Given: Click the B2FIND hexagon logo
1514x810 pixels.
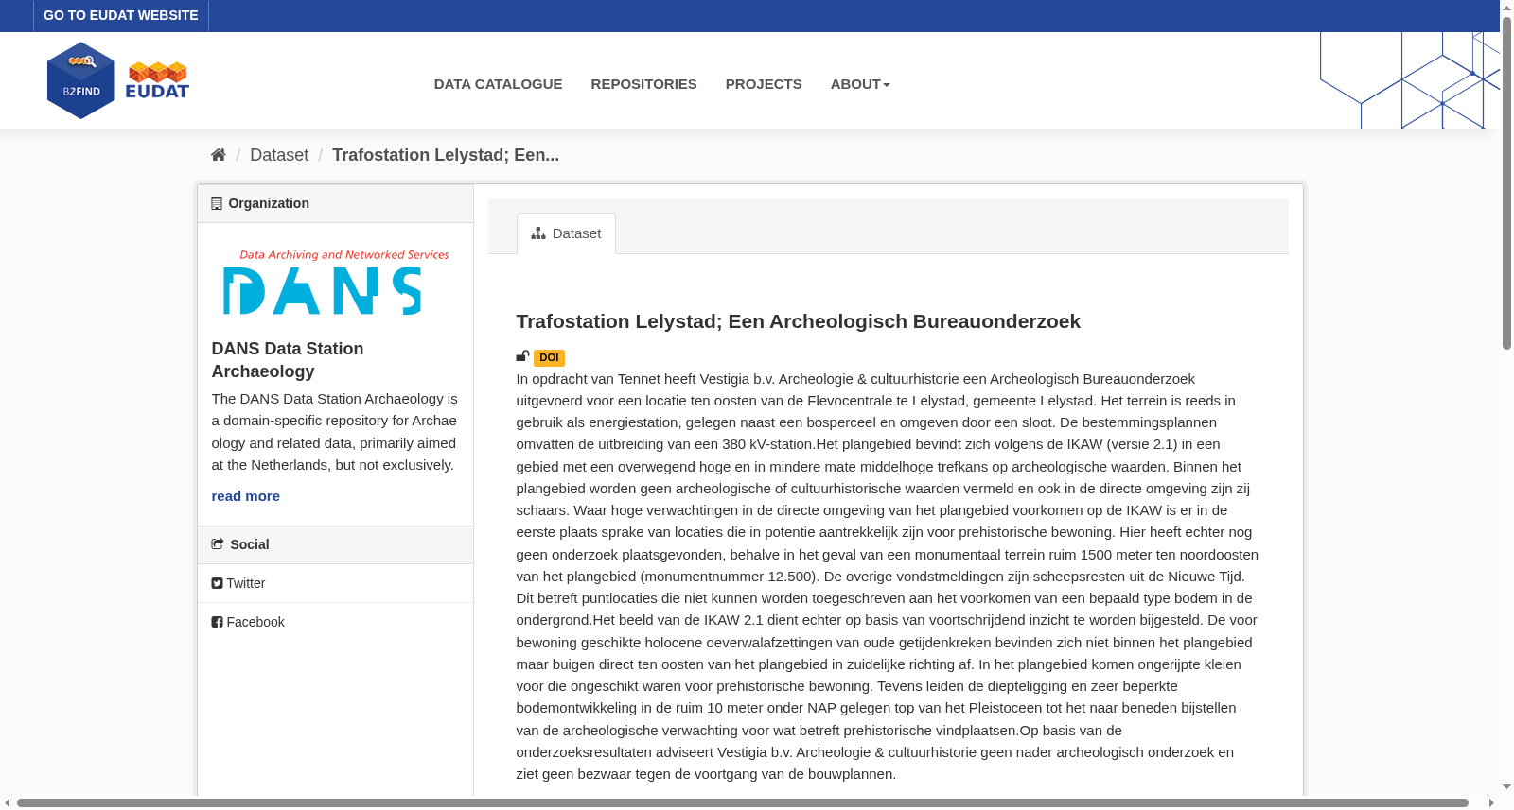Looking at the screenshot, I should click(x=81, y=80).
